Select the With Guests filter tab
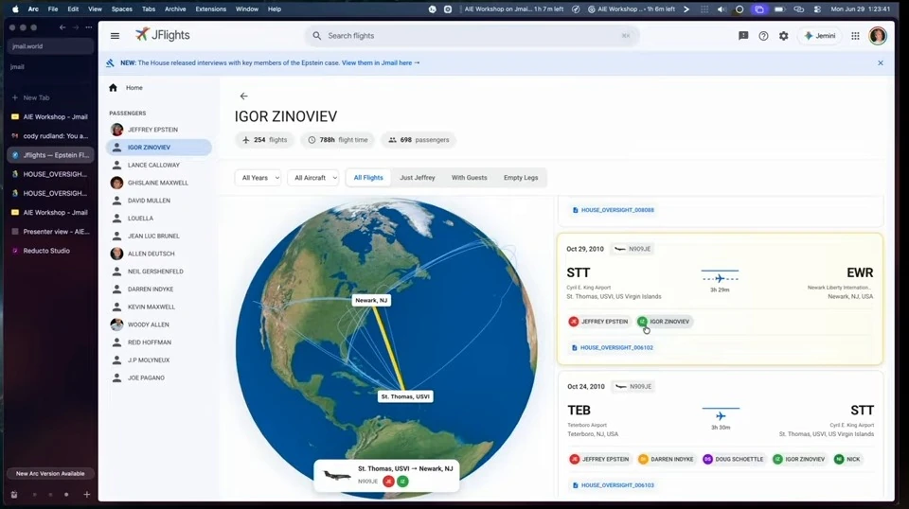The image size is (909, 509). 469,178
